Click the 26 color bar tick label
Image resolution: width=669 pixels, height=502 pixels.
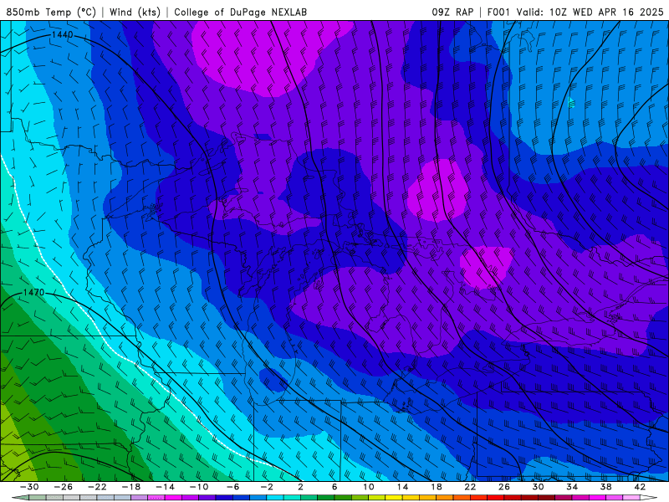504,487
